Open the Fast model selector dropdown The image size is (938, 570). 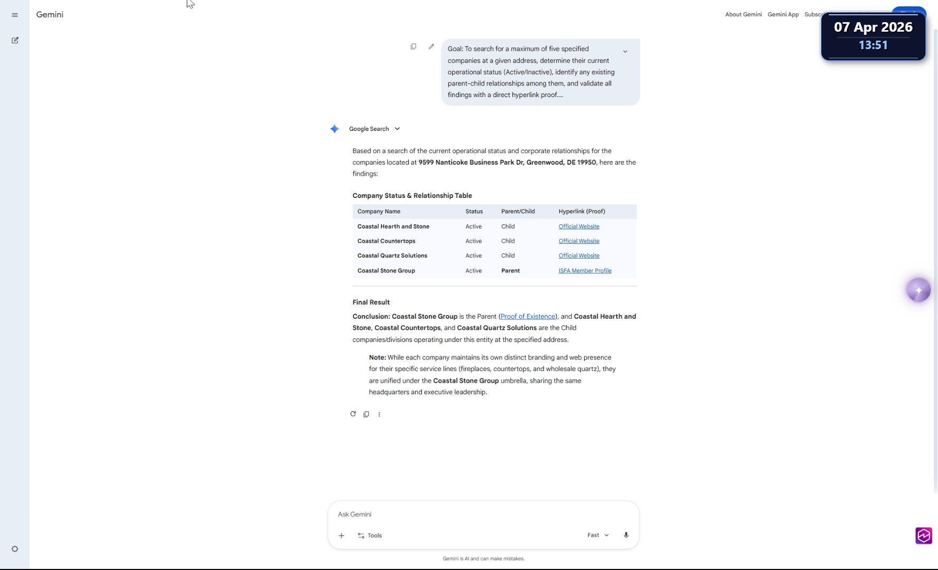[598, 535]
